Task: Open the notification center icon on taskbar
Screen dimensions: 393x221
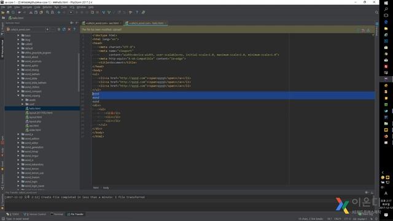Action: [386, 215]
